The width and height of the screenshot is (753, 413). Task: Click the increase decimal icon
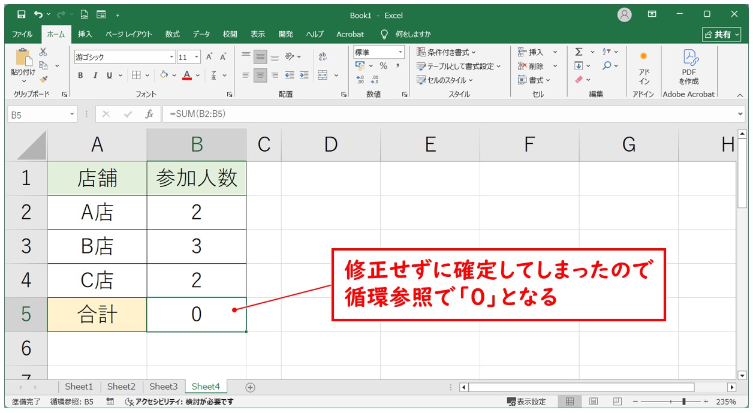click(x=360, y=79)
